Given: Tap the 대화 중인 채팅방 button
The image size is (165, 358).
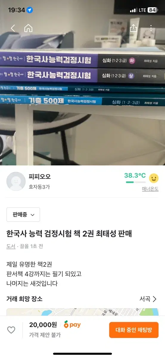Looking at the screenshot, I should tap(134, 330).
